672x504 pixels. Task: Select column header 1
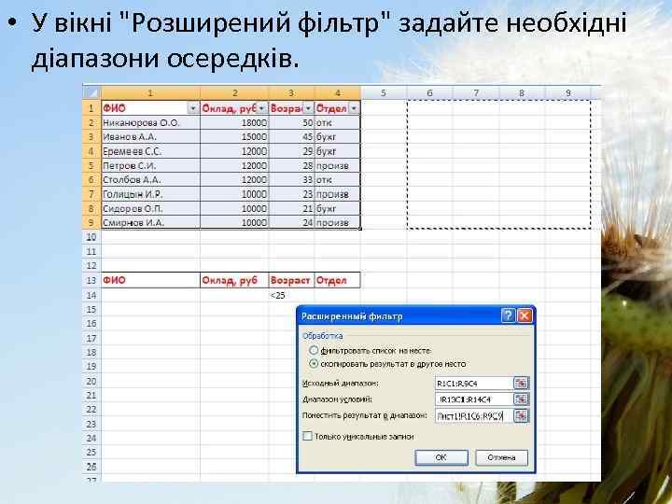click(150, 92)
